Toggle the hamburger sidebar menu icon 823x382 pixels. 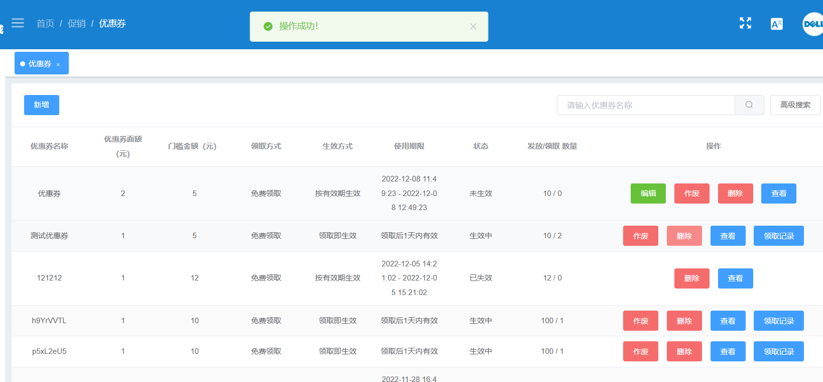click(18, 23)
